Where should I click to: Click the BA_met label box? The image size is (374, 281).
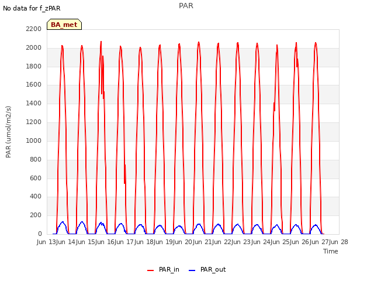click(x=64, y=25)
